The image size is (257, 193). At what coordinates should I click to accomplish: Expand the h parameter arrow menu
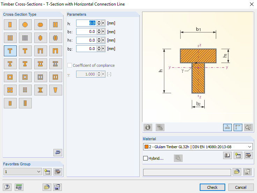pos(103,23)
